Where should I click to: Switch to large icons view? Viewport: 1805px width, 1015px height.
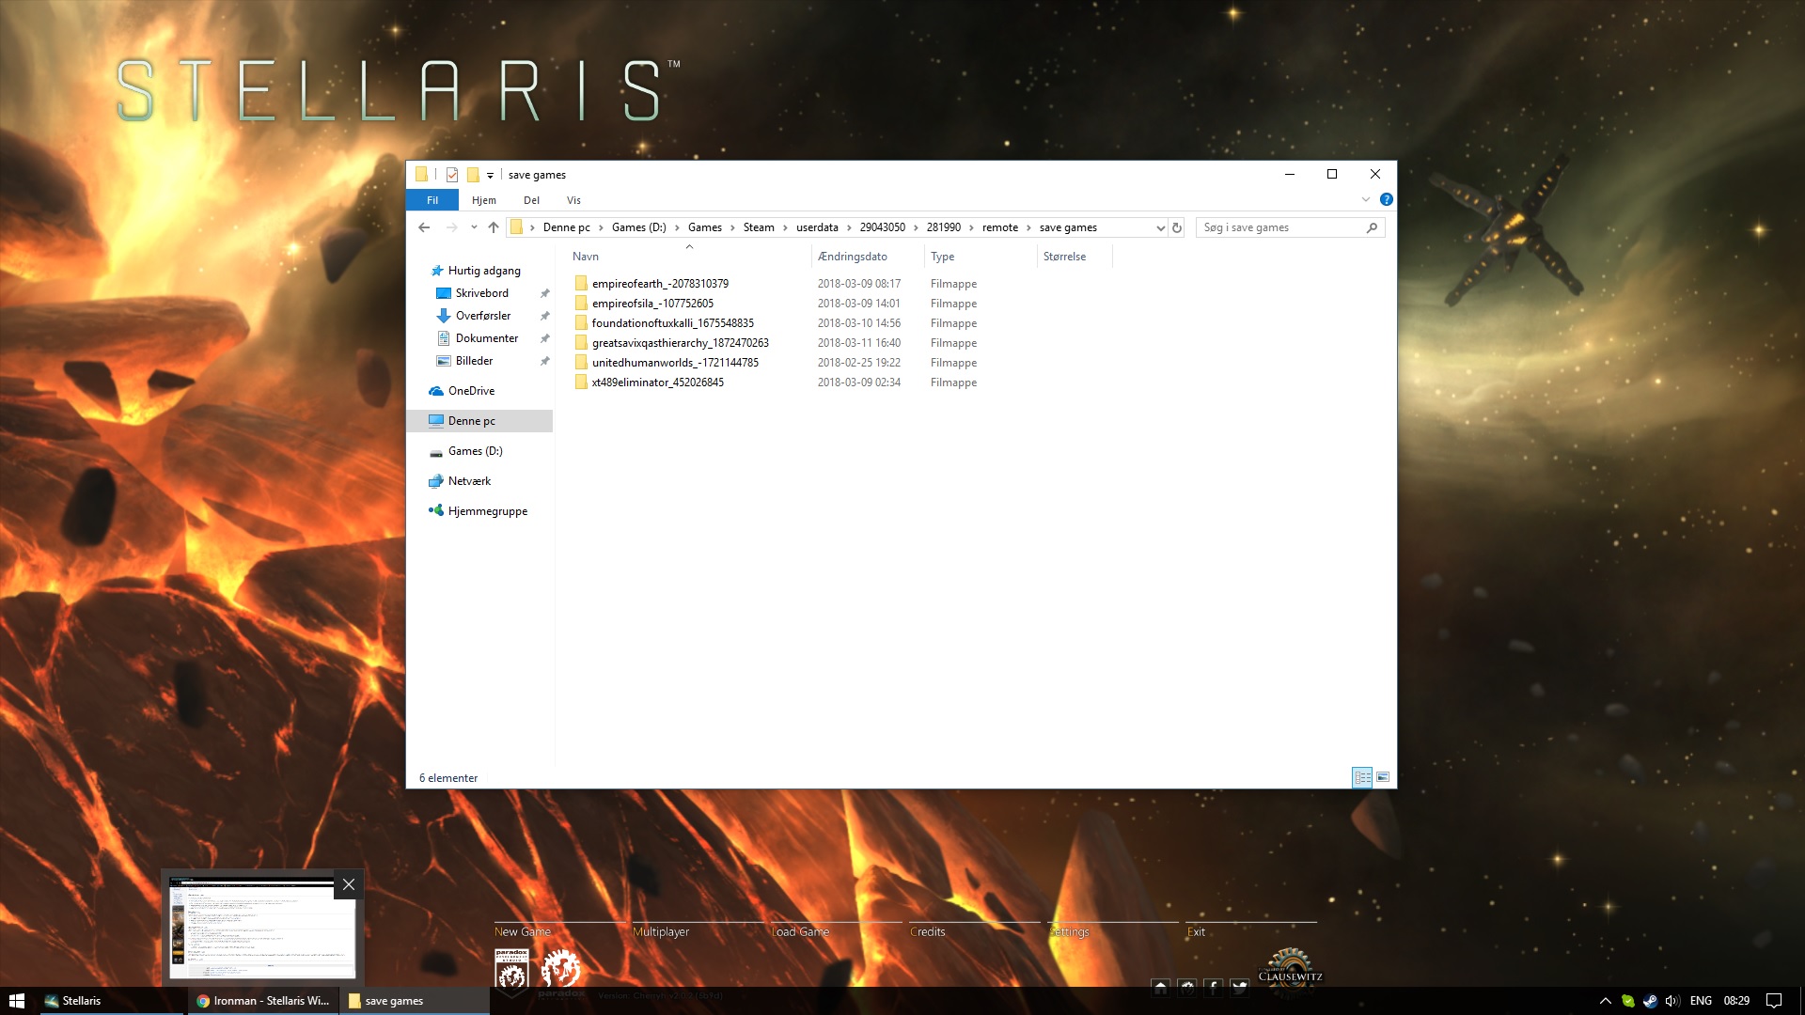1383,777
